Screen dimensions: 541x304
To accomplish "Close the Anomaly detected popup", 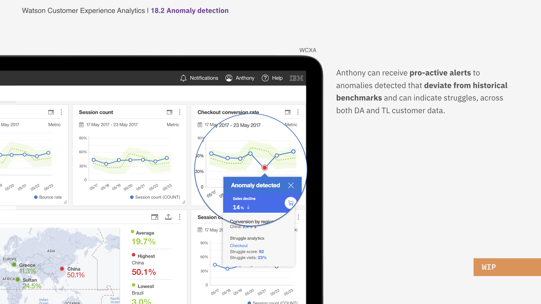I will click(291, 185).
